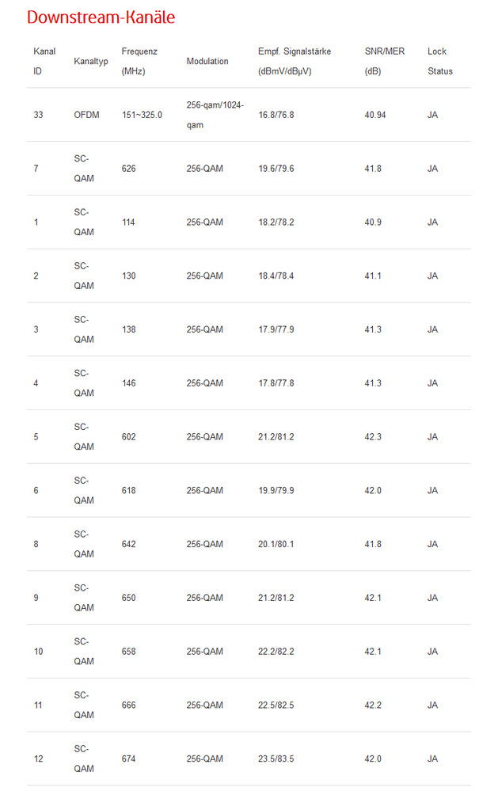Select the 146 frequency cell
498x791 pixels.
[x=128, y=383]
